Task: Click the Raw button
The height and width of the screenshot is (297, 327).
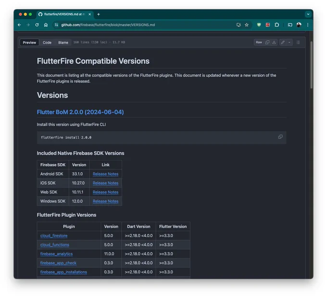Action: (x=259, y=42)
